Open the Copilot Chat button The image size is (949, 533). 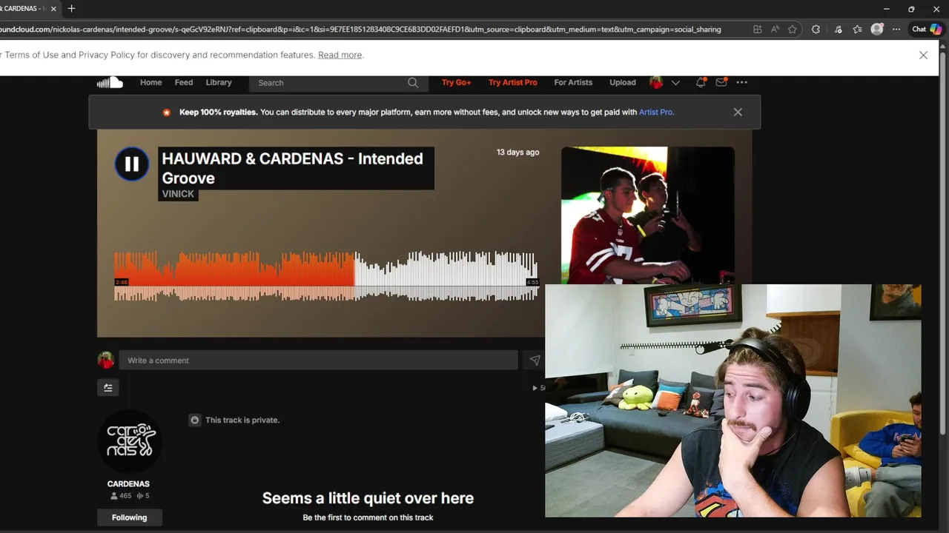(927, 30)
